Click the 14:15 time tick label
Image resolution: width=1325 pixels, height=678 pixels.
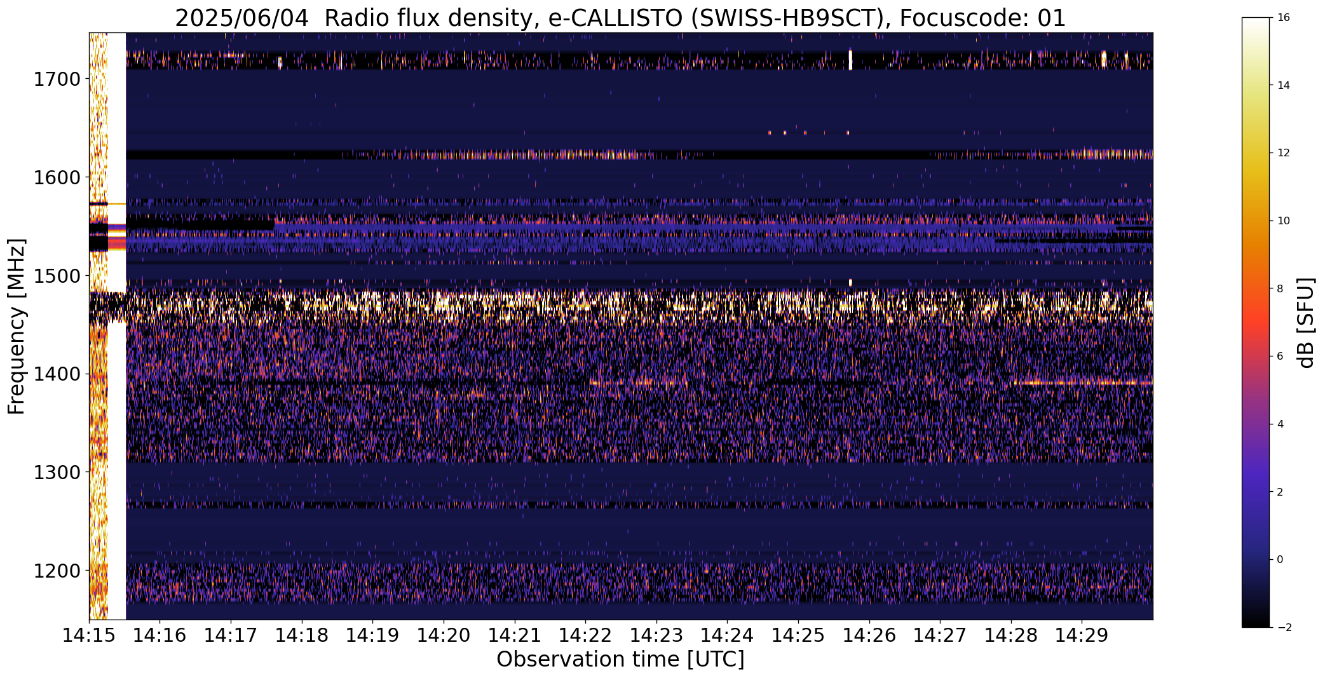(x=89, y=635)
